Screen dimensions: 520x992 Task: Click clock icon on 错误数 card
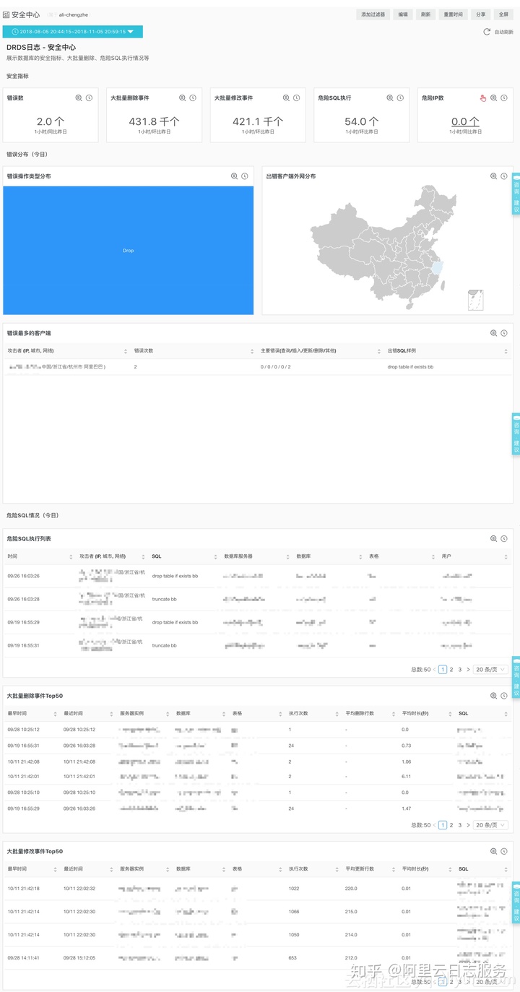(89, 98)
